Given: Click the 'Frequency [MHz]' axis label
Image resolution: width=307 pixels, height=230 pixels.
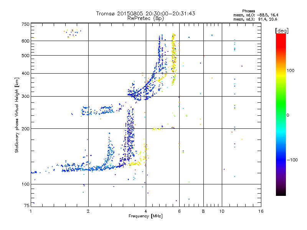Looking at the screenshot, I should pos(145,216).
